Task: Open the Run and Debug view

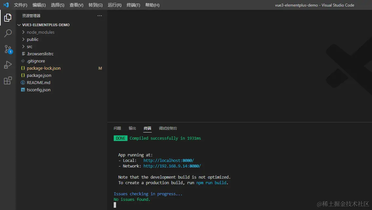Action: (8, 65)
